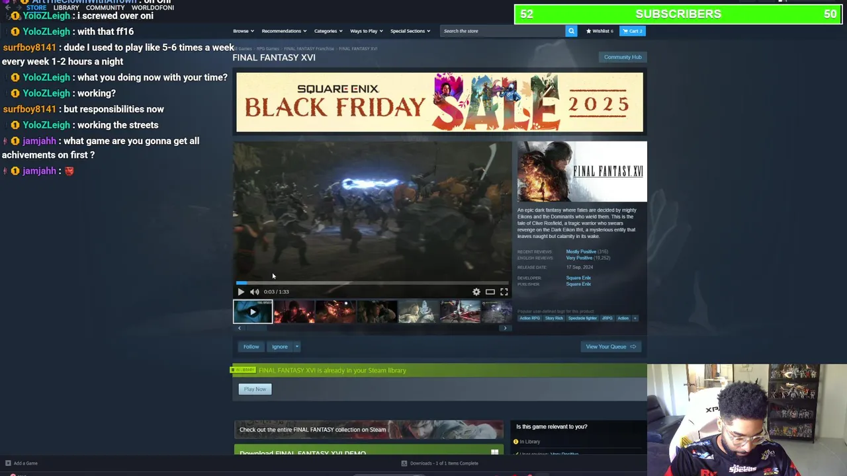This screenshot has width=847, height=476.
Task: Open the Downloads status at the bottom
Action: click(x=440, y=463)
